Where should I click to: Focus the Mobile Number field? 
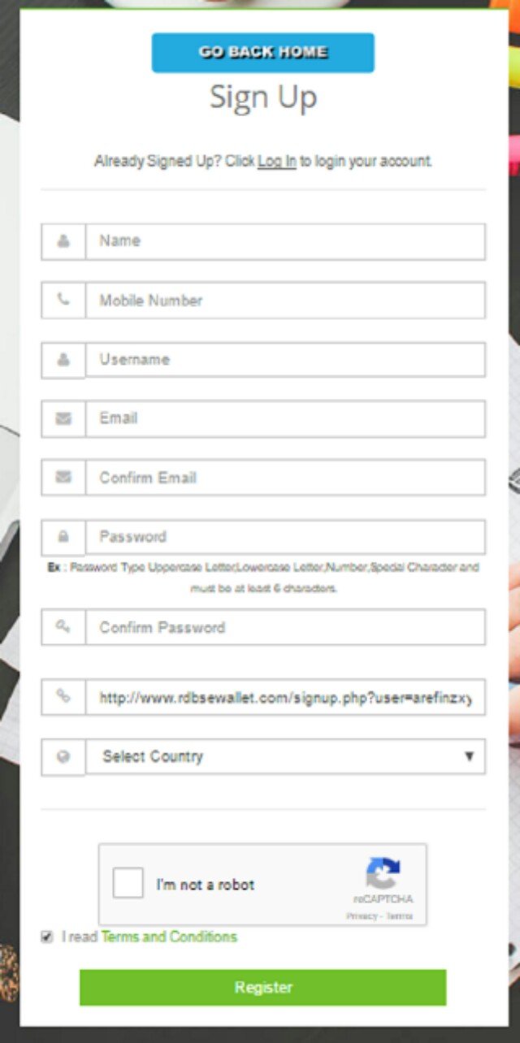pos(284,301)
